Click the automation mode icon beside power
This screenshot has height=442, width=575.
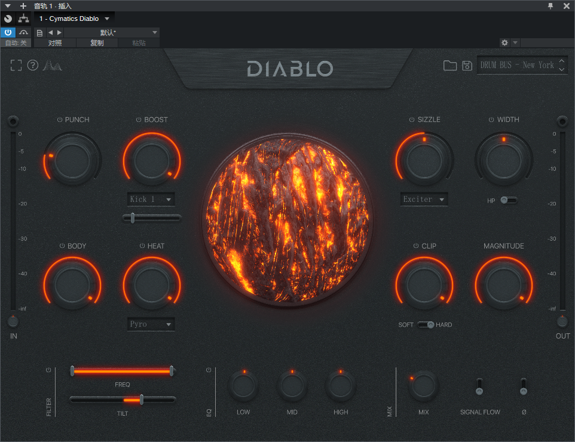[x=23, y=32]
